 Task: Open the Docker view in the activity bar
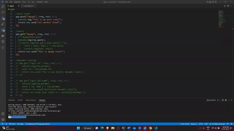[3, 36]
